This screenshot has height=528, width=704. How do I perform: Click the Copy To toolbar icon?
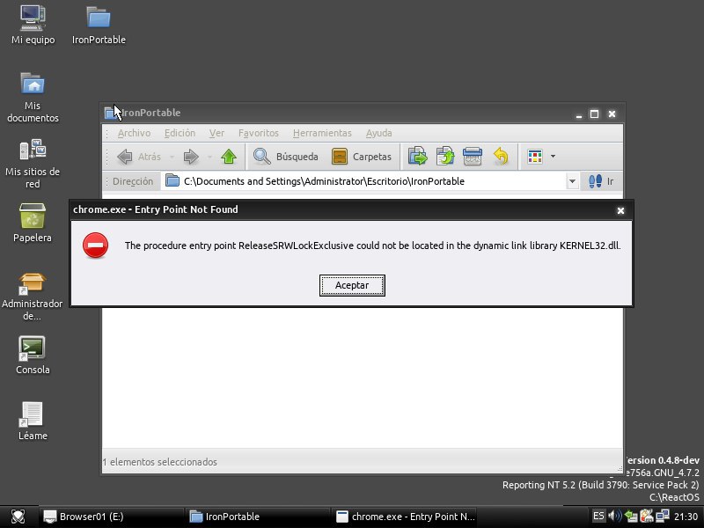[x=445, y=157]
